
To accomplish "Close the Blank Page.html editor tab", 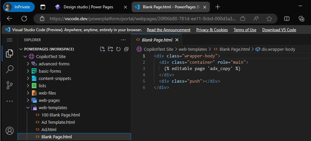I will click(x=177, y=40).
